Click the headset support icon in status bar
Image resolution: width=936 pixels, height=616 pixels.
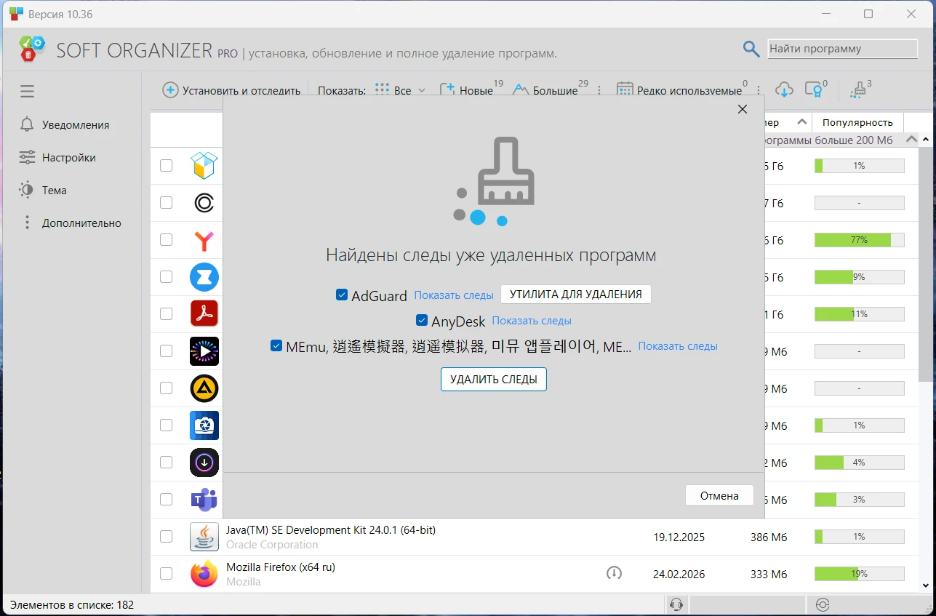coord(676,604)
